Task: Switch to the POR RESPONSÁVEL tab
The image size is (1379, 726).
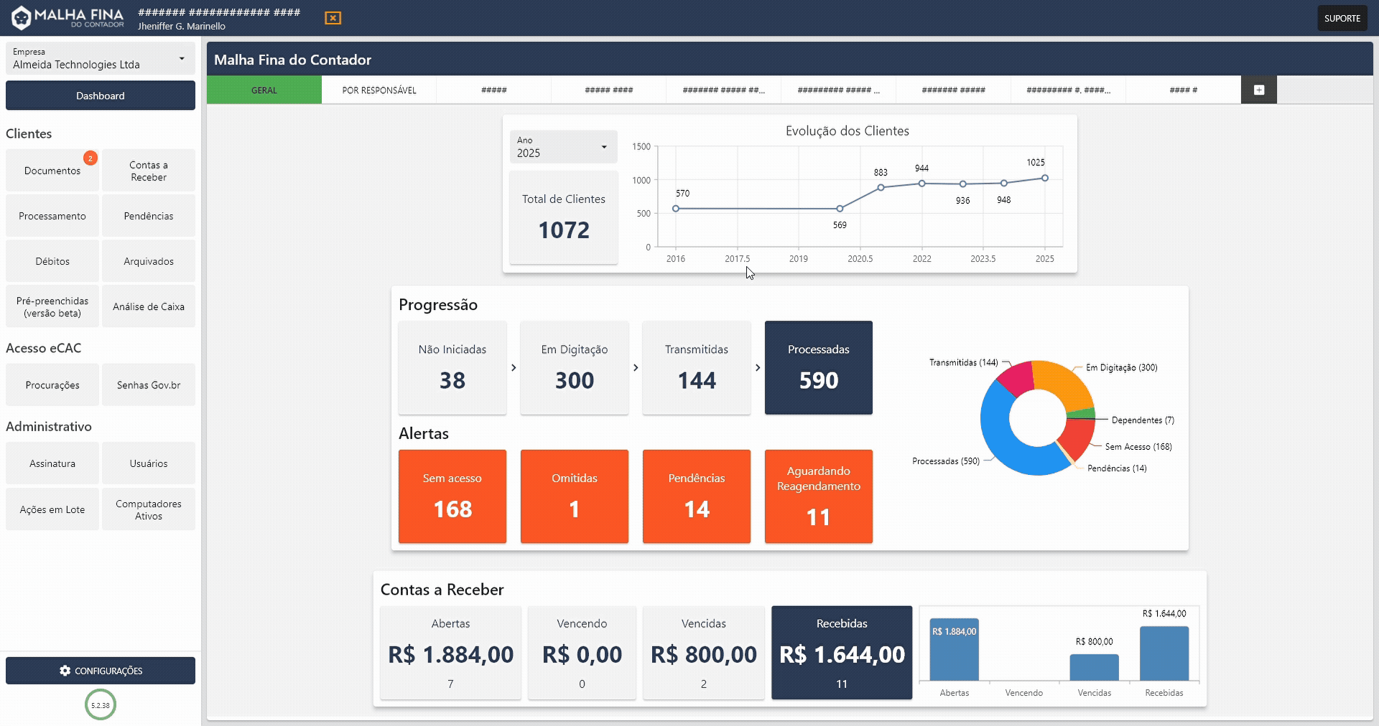Action: tap(379, 90)
